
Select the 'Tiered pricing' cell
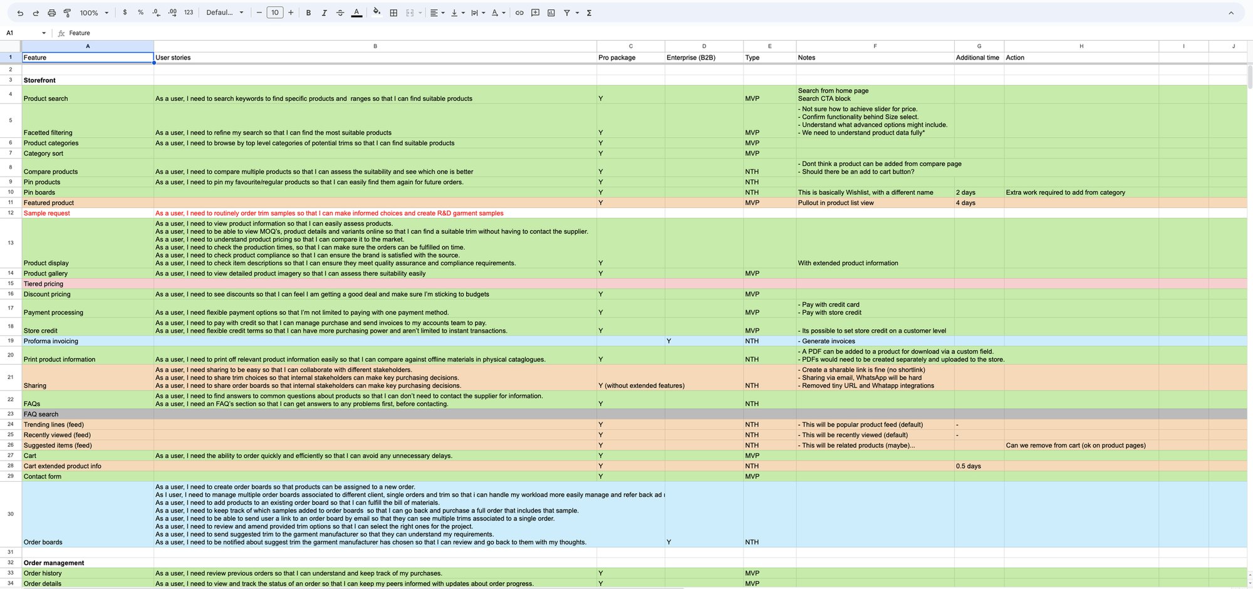(88, 284)
